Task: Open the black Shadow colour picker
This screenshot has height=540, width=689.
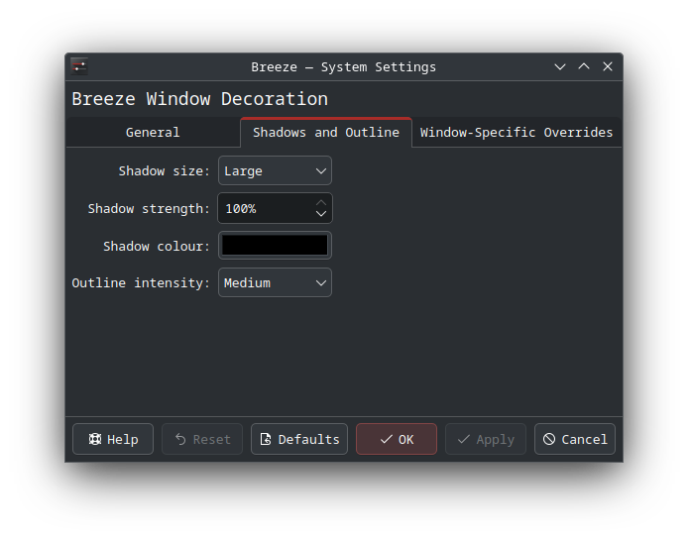Action: 275,246
